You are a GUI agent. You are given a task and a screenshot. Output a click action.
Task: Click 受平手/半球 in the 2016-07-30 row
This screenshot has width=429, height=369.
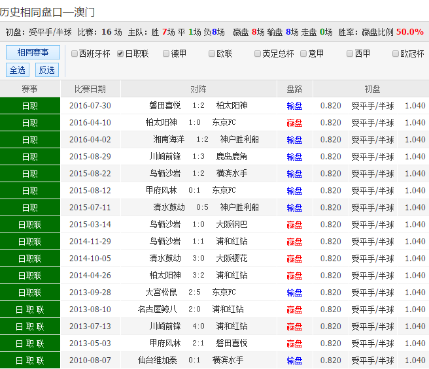pyautogui.click(x=373, y=106)
